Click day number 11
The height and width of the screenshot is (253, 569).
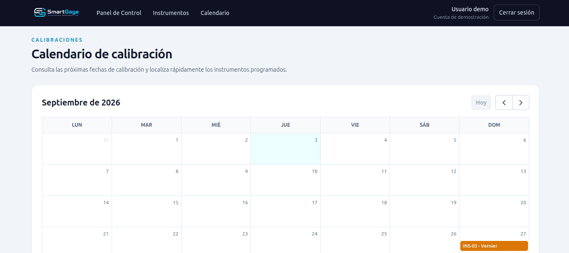(x=384, y=171)
